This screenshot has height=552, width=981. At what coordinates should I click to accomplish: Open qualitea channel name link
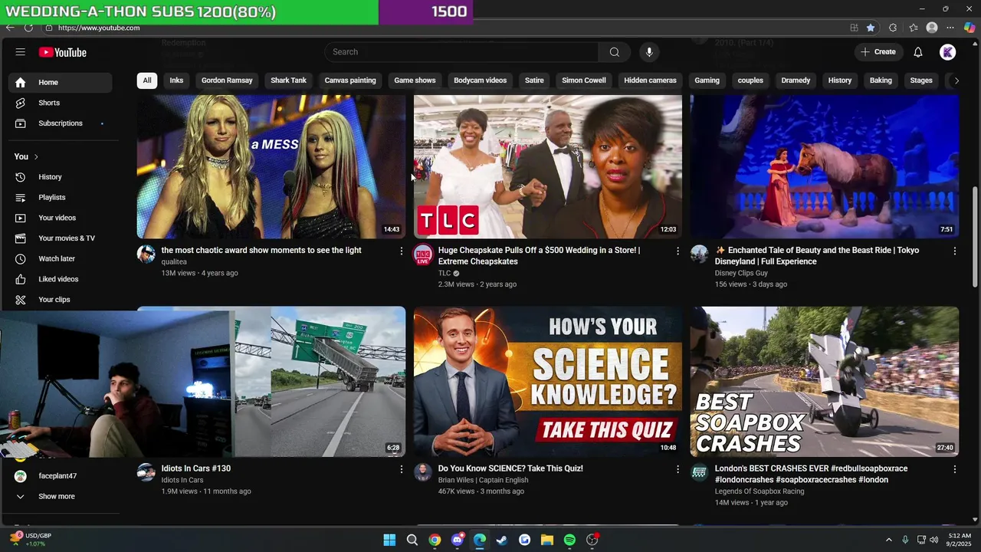[174, 262]
